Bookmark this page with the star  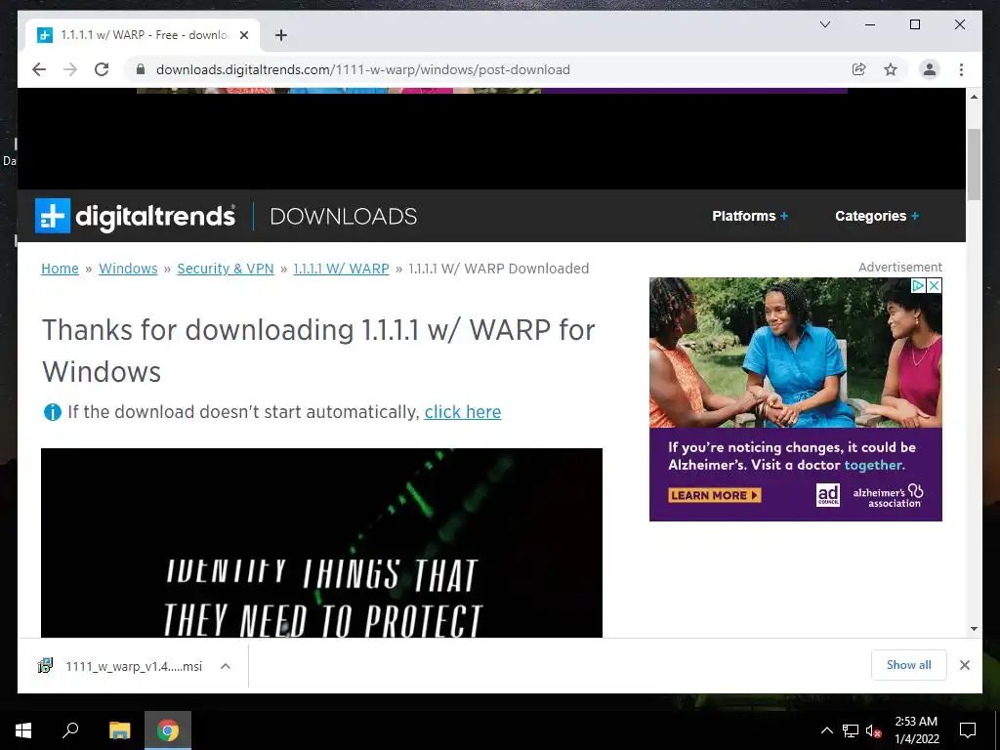(x=891, y=69)
